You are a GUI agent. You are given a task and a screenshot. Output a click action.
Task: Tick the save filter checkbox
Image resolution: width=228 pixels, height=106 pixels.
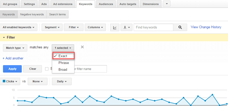pos(47,69)
